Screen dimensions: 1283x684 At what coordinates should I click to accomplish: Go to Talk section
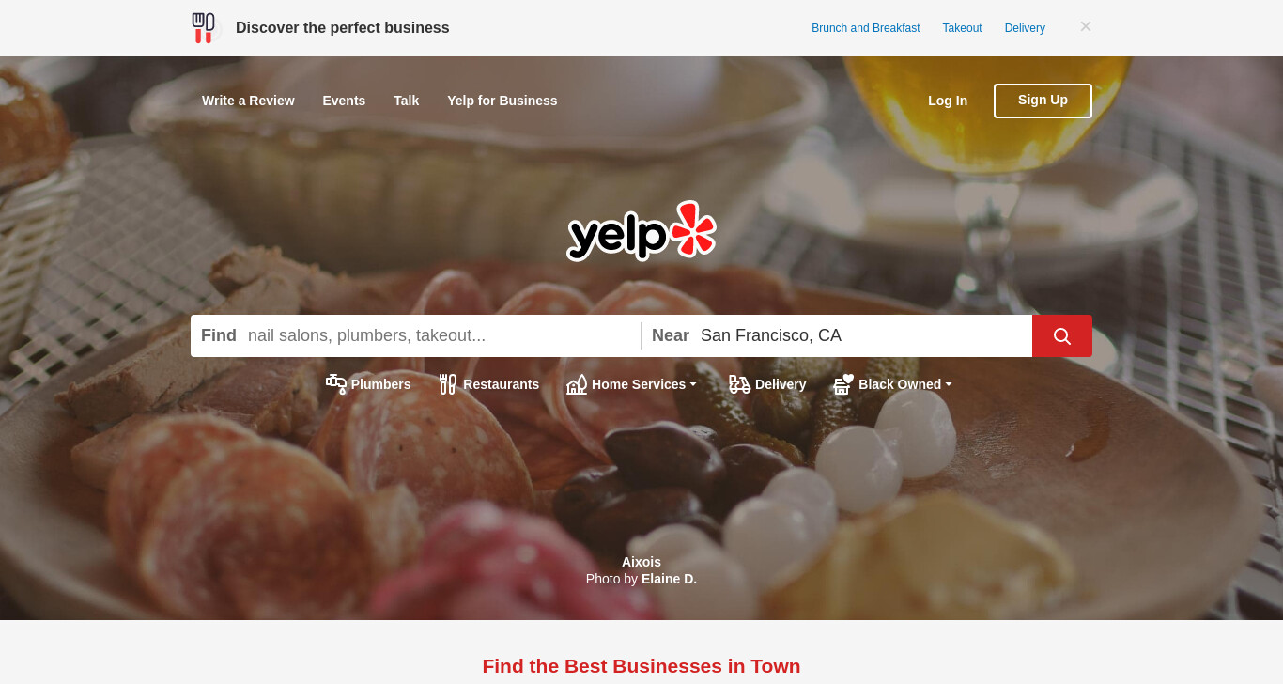pyautogui.click(x=406, y=101)
